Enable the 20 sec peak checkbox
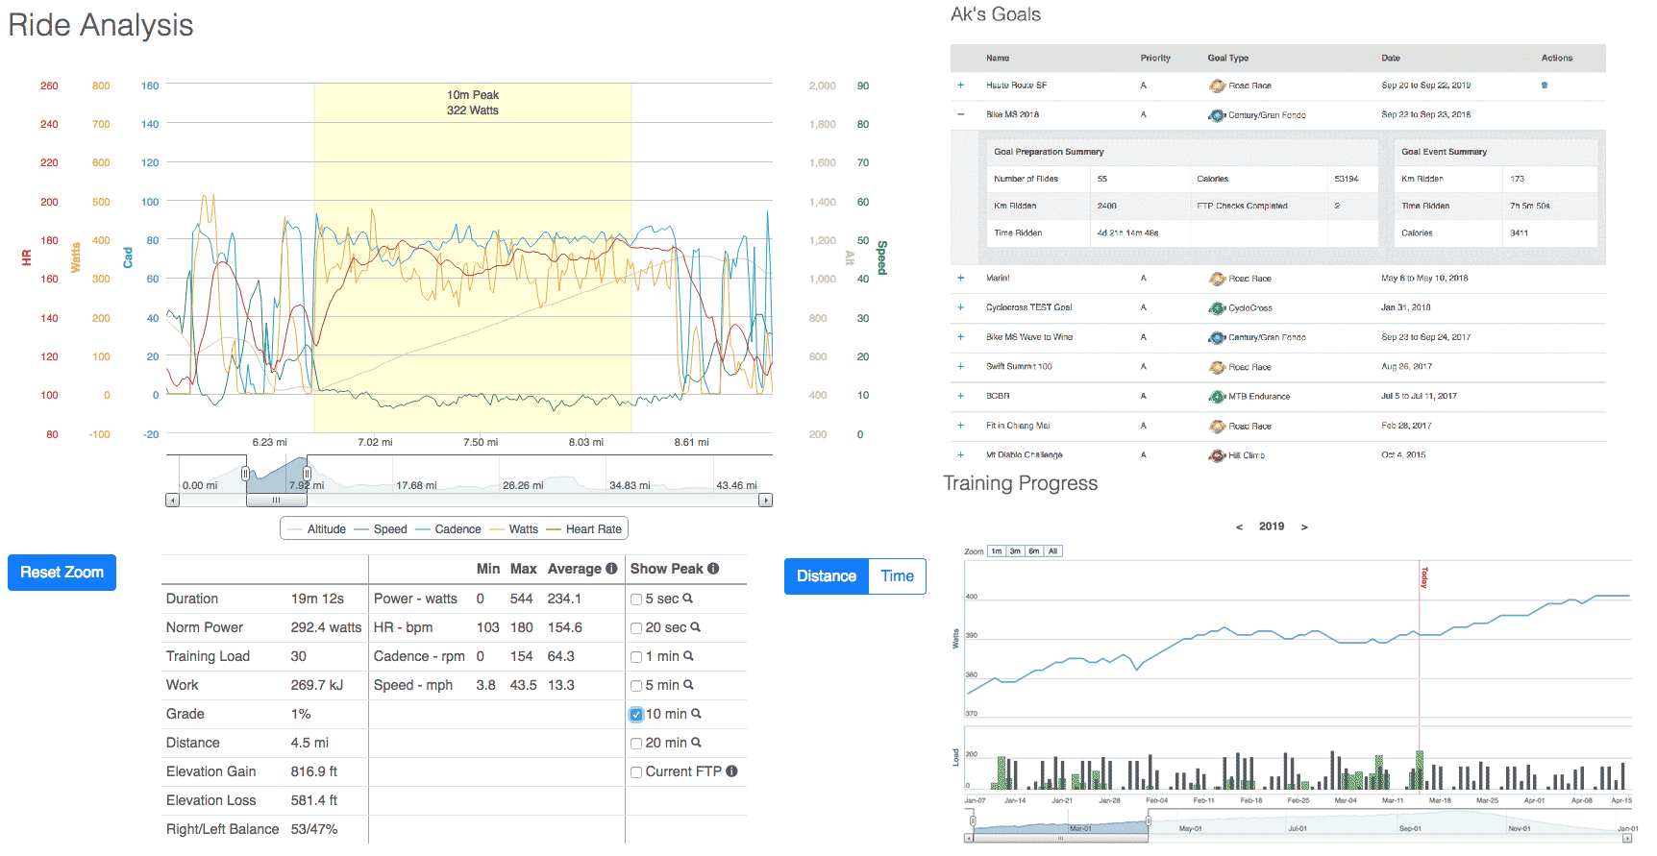1657x856 pixels. (x=636, y=628)
